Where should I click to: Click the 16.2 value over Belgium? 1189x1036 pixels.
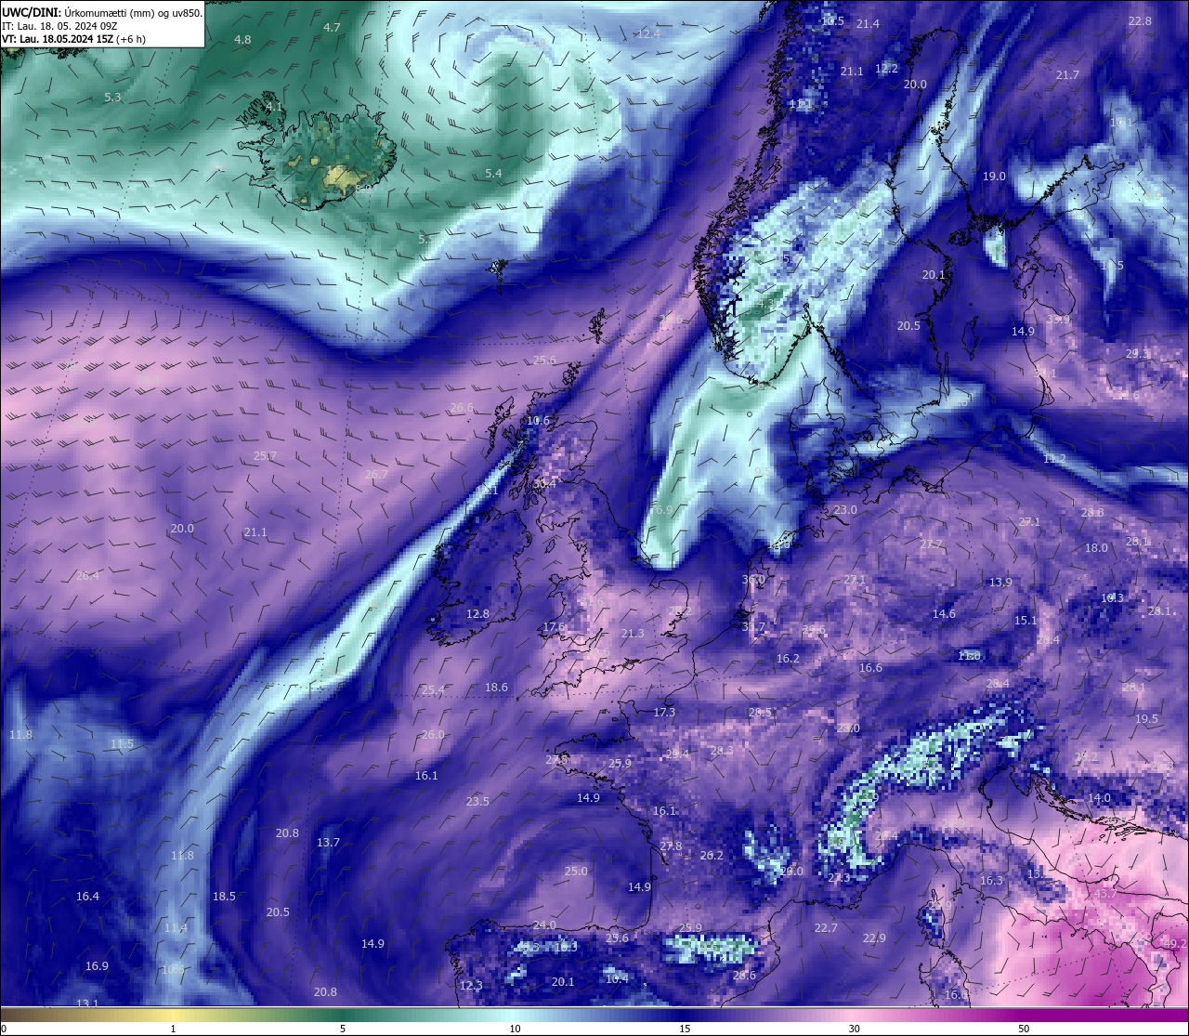[788, 659]
